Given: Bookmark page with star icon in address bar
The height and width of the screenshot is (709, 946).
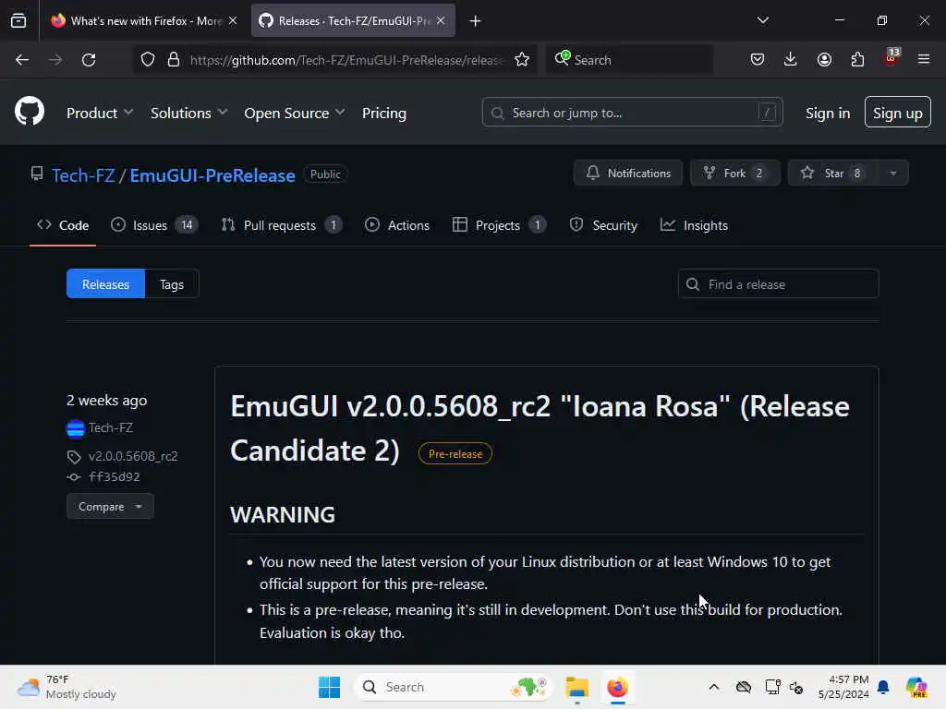Looking at the screenshot, I should pyautogui.click(x=522, y=60).
